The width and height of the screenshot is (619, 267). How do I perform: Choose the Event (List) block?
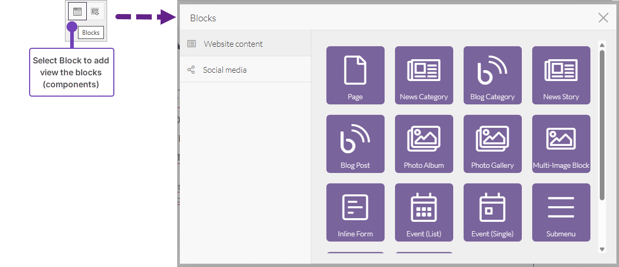[424, 212]
